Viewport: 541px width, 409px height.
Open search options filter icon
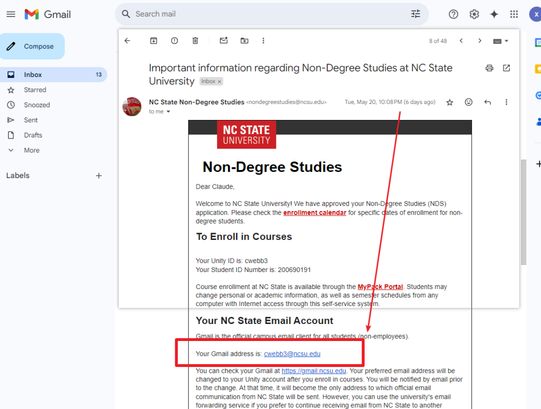(x=415, y=14)
